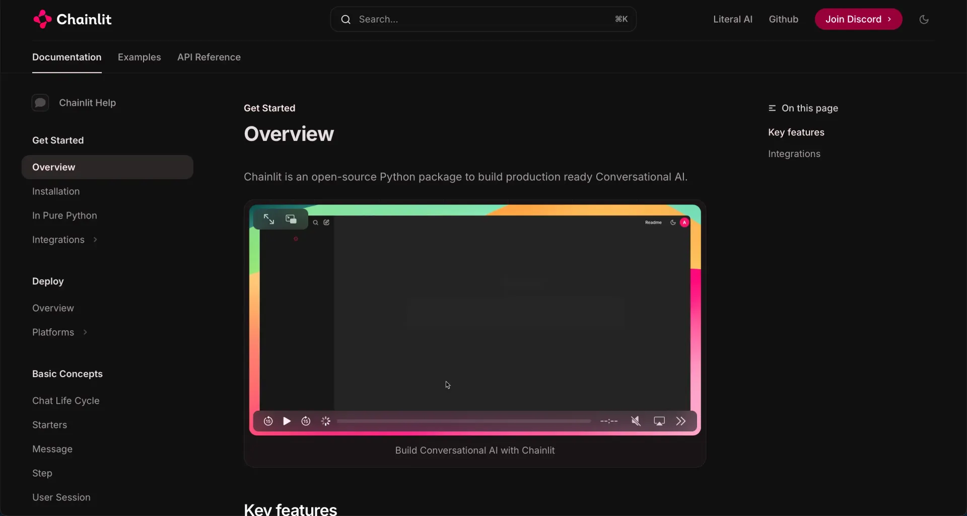The image size is (967, 516).
Task: Open the Installation page in sidebar
Action: pos(56,191)
